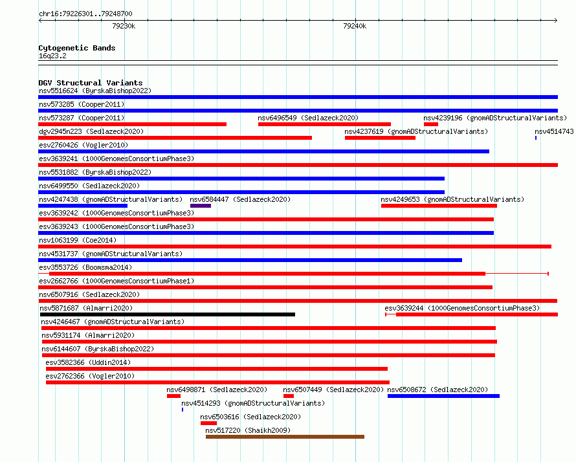The width and height of the screenshot is (576, 462).
Task: Select the red bar under esv3582366
Action: [217, 369]
